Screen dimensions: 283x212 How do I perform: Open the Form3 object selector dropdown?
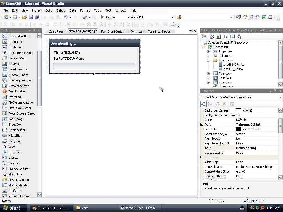click(280, 97)
